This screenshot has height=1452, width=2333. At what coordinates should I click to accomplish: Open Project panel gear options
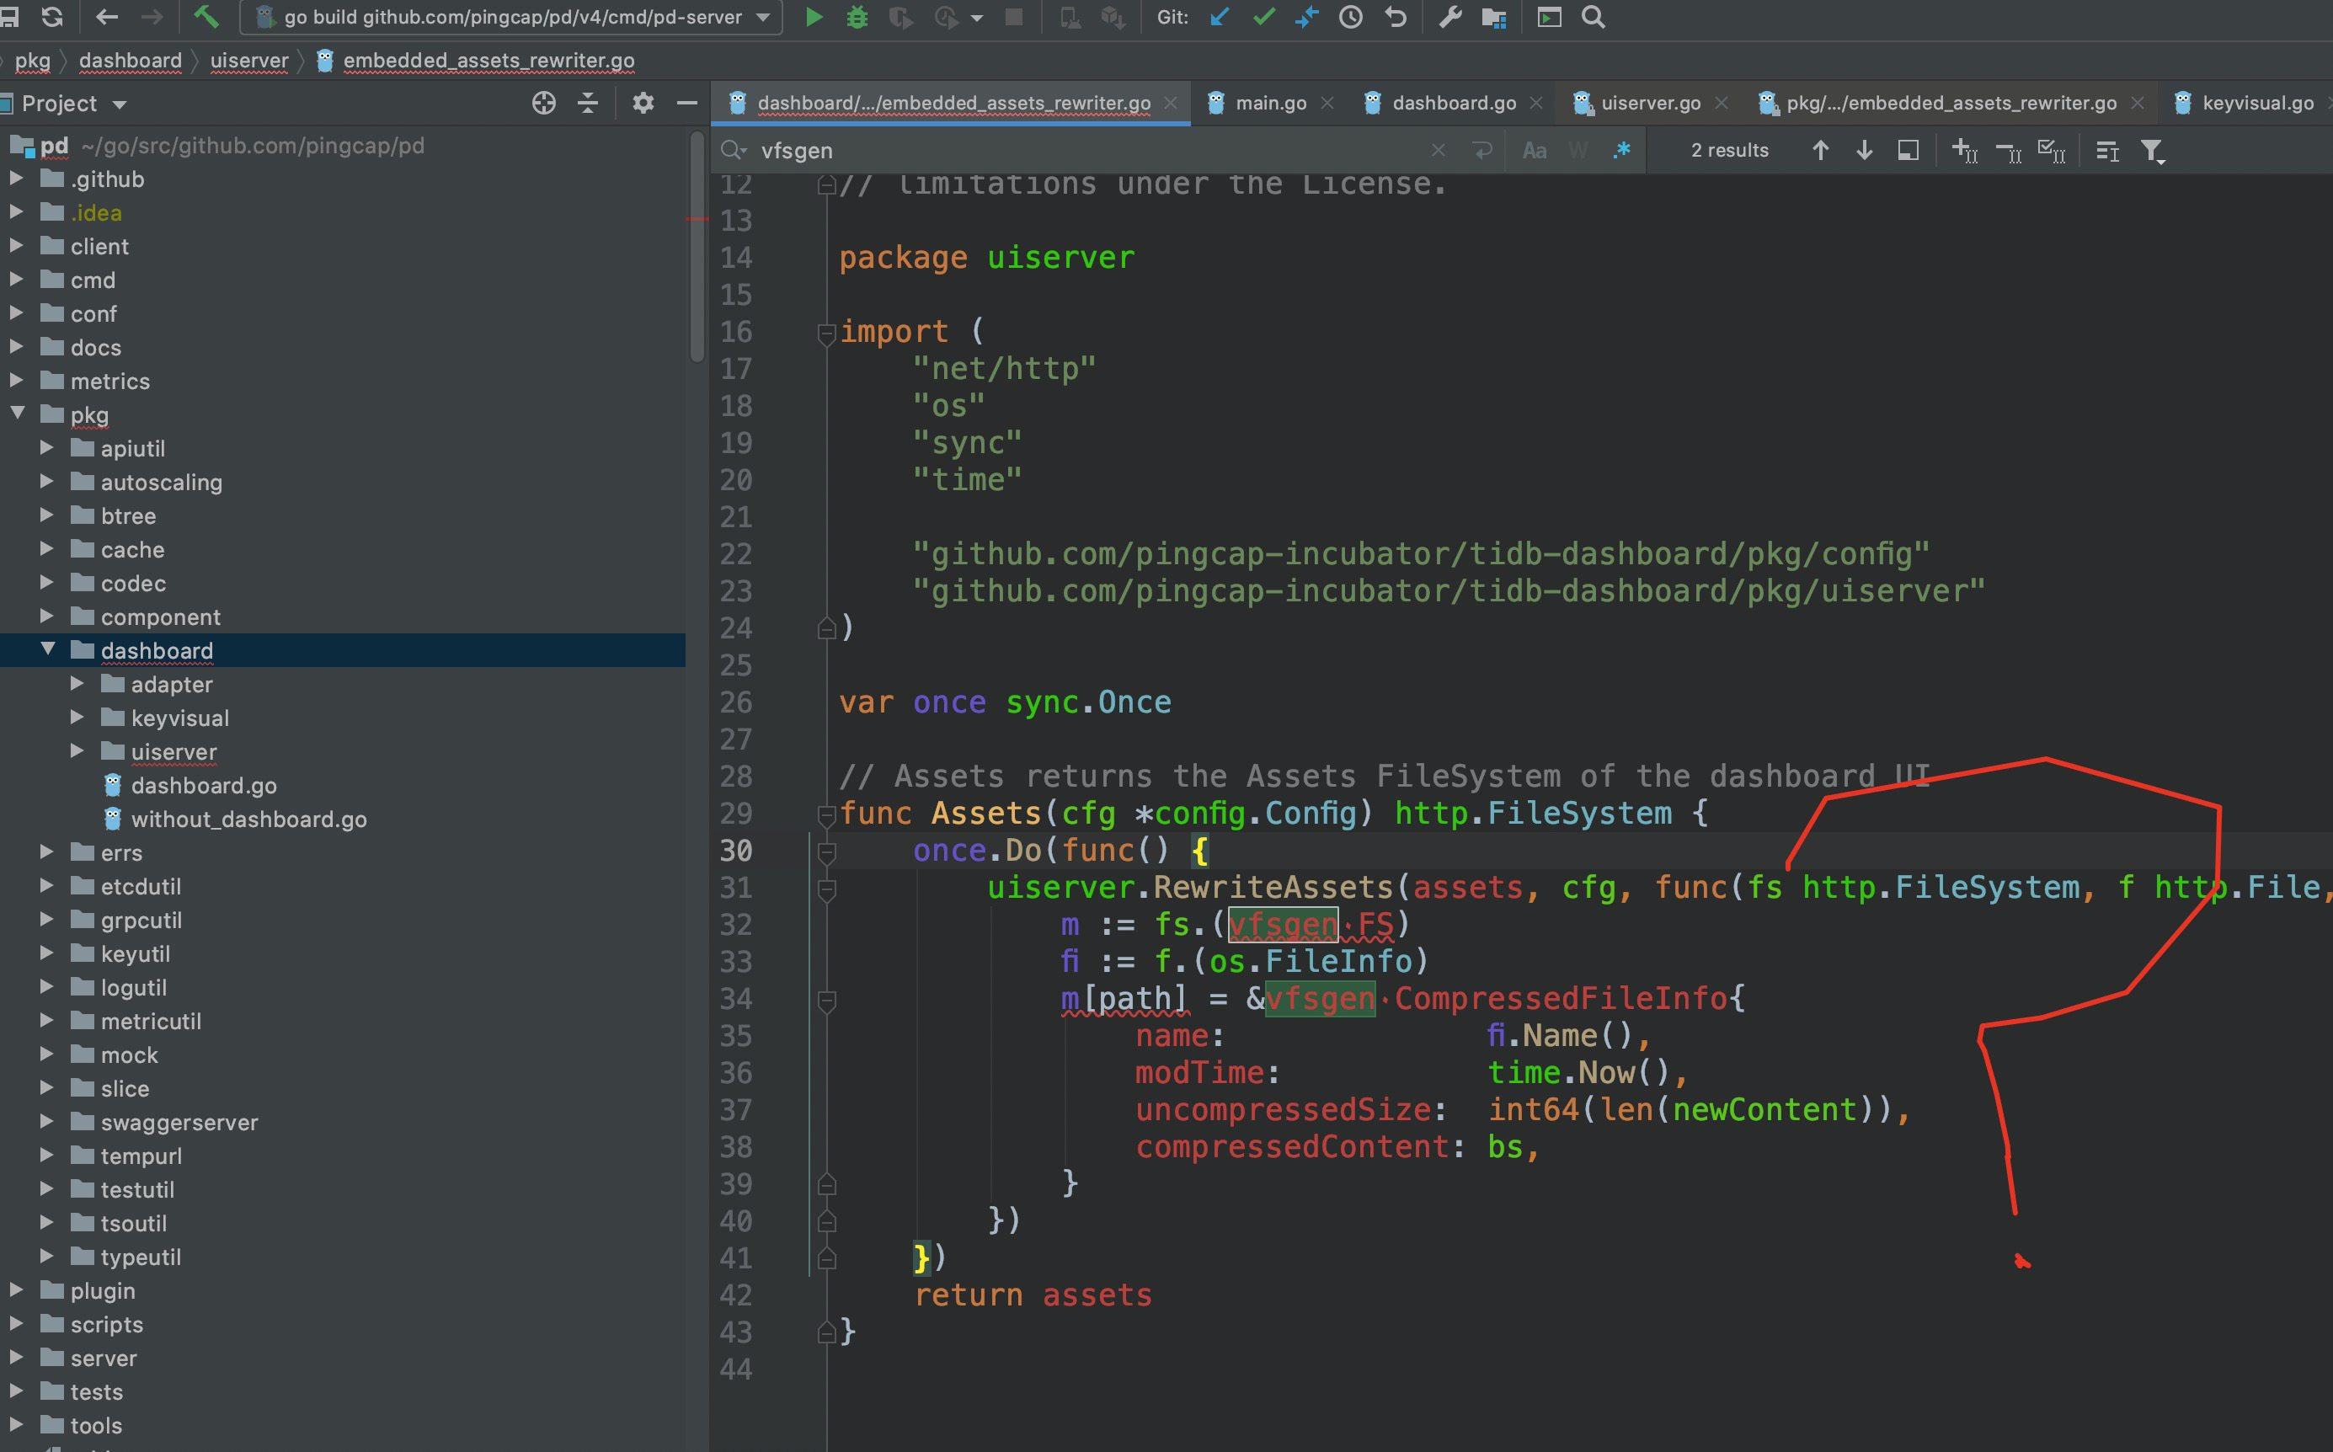coord(643,103)
